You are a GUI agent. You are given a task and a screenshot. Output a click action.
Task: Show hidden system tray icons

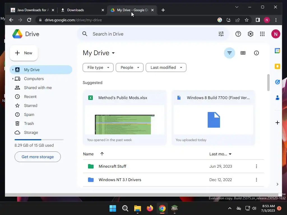pos(230,208)
